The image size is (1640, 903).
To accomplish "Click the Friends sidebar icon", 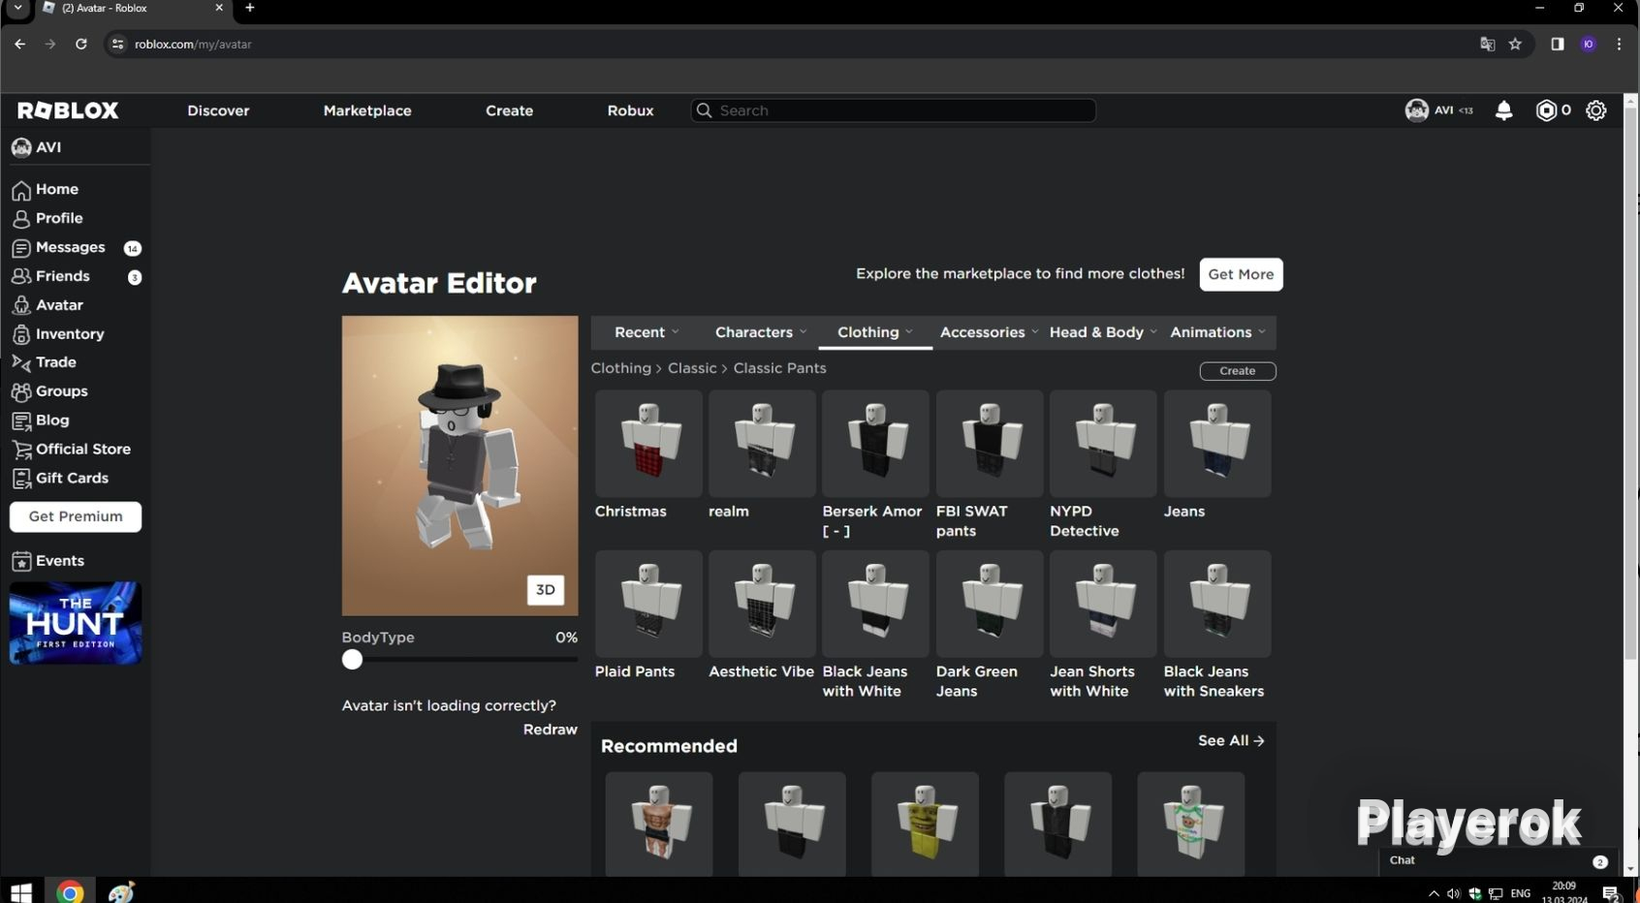I will [21, 276].
